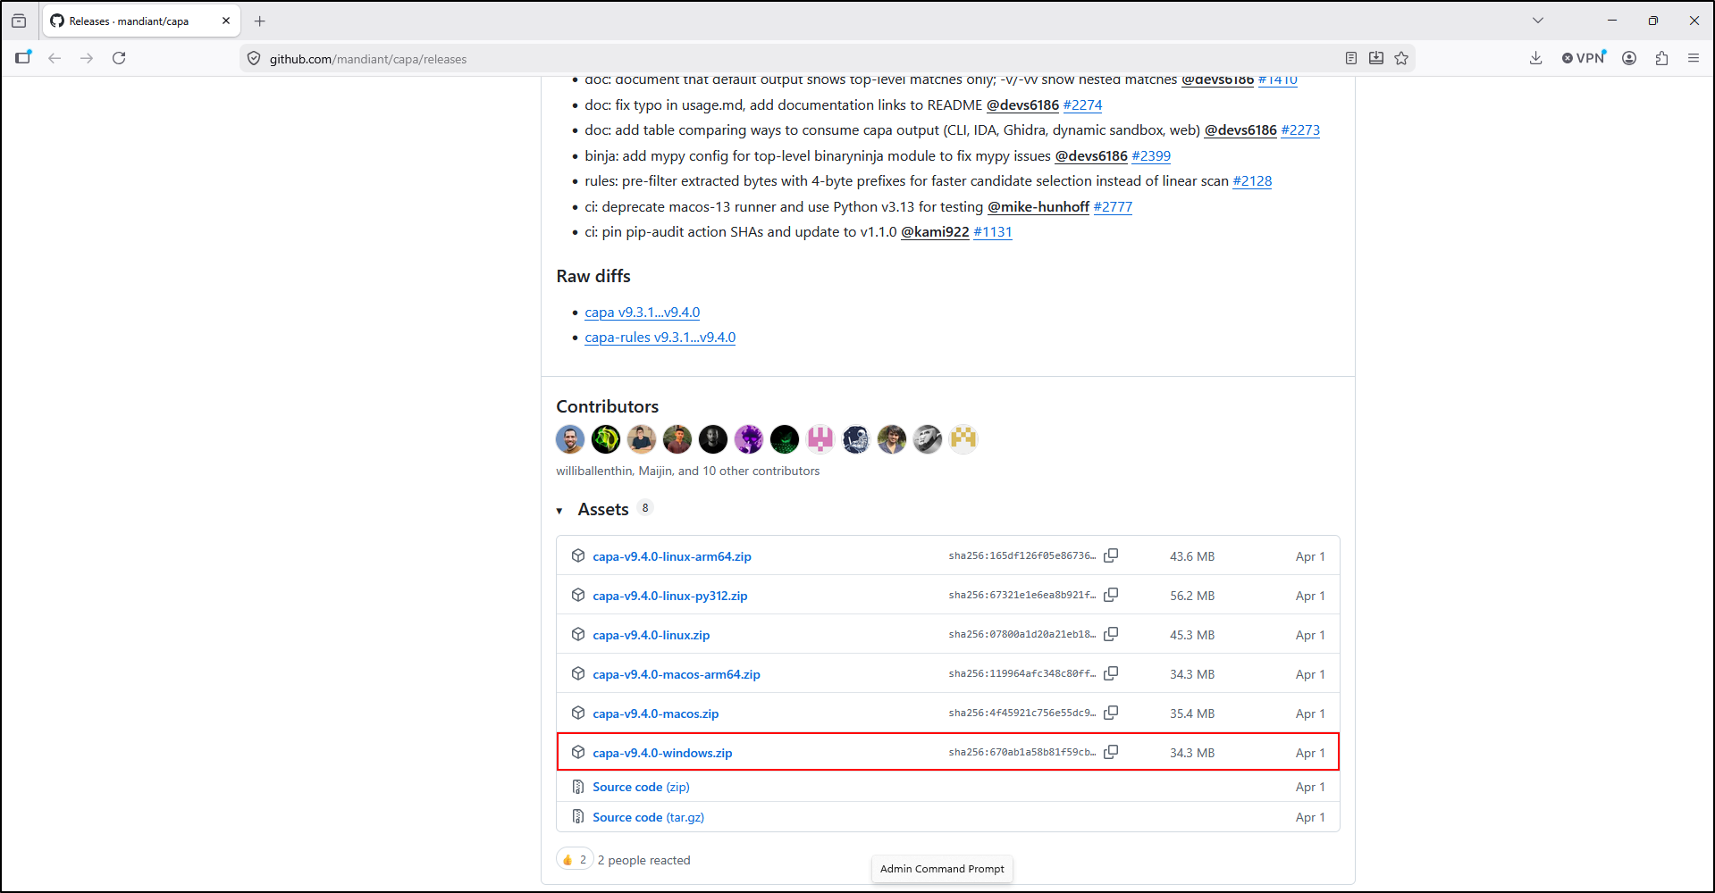Viewport: 1715px width, 893px height.
Task: Click the site security shield icon
Action: click(254, 59)
